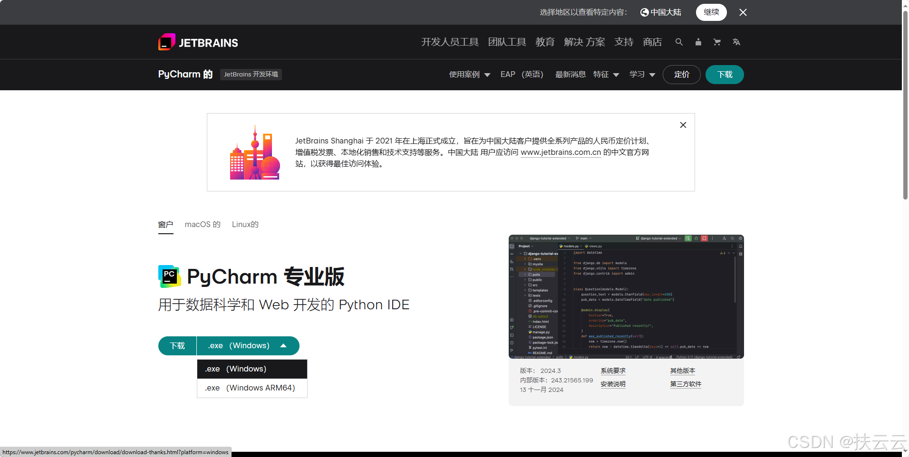Select the 窗户 (Windows) tab

pos(165,225)
